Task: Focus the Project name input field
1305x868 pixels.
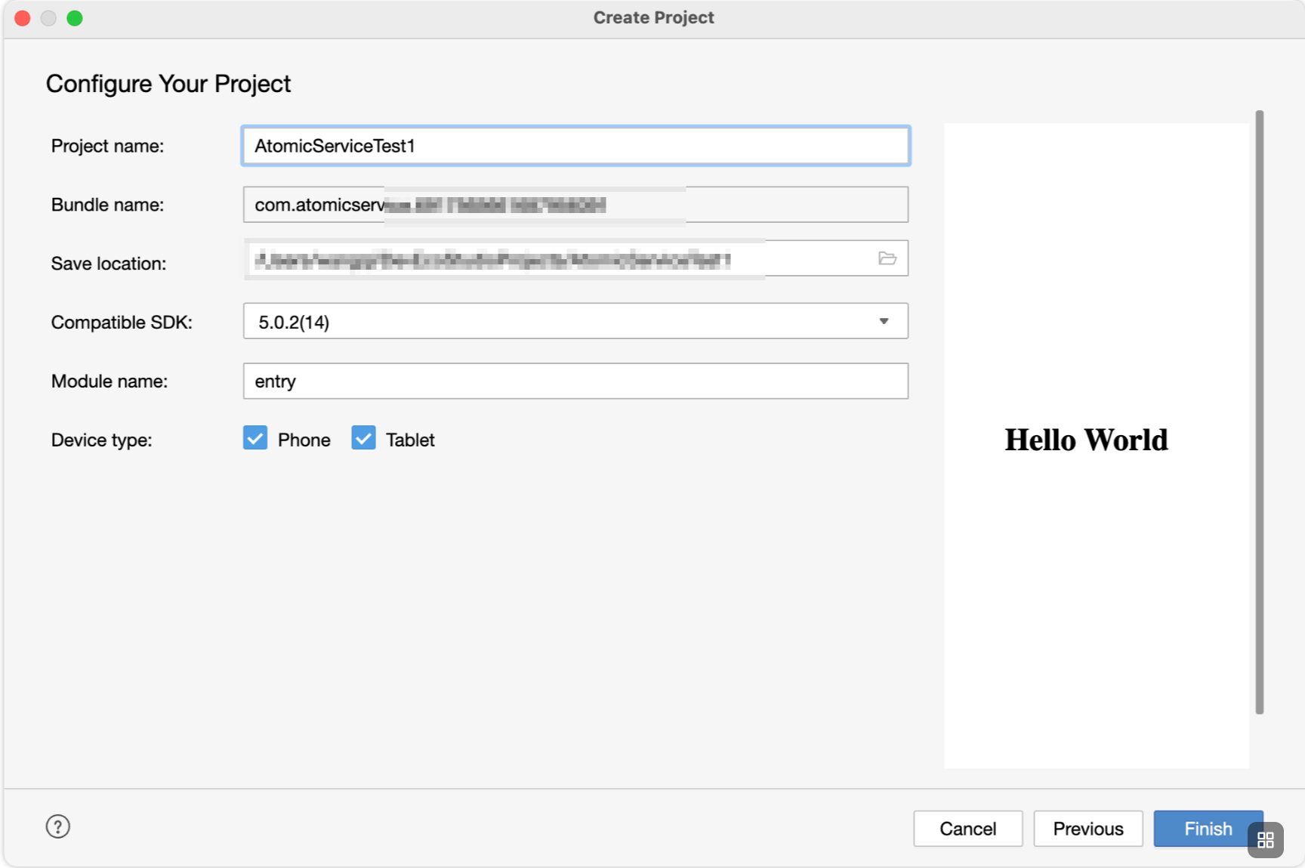Action: (575, 146)
